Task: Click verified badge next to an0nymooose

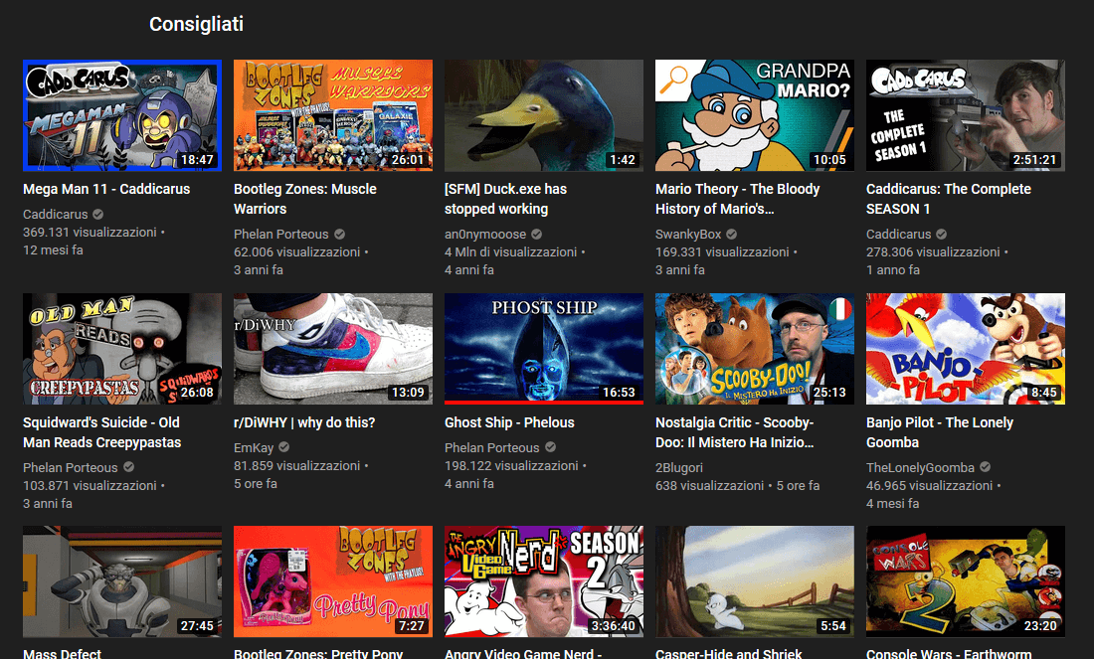Action: click(x=536, y=235)
